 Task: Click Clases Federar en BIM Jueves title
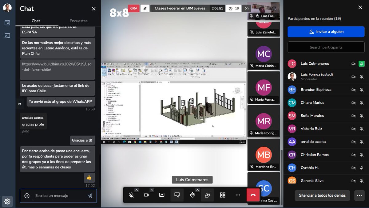180,8
